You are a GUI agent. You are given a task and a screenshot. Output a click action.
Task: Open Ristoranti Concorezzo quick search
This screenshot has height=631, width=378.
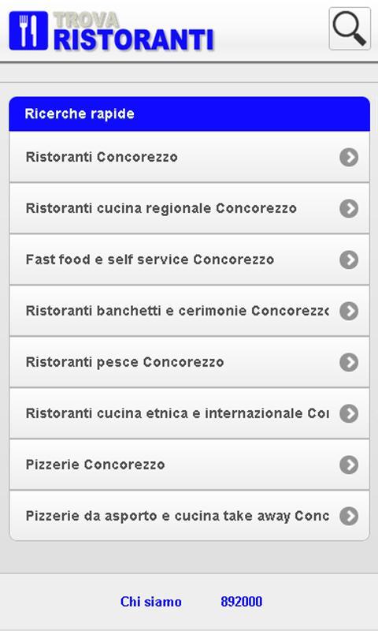[x=189, y=157]
